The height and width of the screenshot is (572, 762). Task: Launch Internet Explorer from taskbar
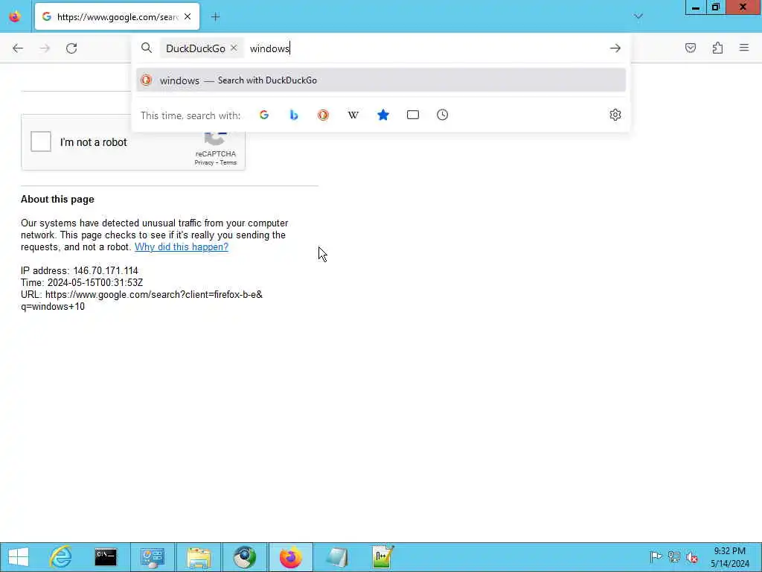[x=61, y=557]
